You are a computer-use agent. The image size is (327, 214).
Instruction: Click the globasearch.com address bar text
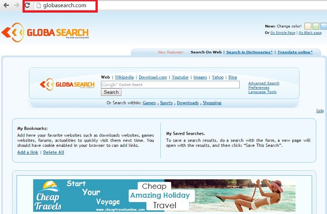(65, 5)
